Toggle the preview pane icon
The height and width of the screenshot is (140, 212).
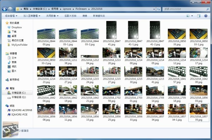[199, 16]
